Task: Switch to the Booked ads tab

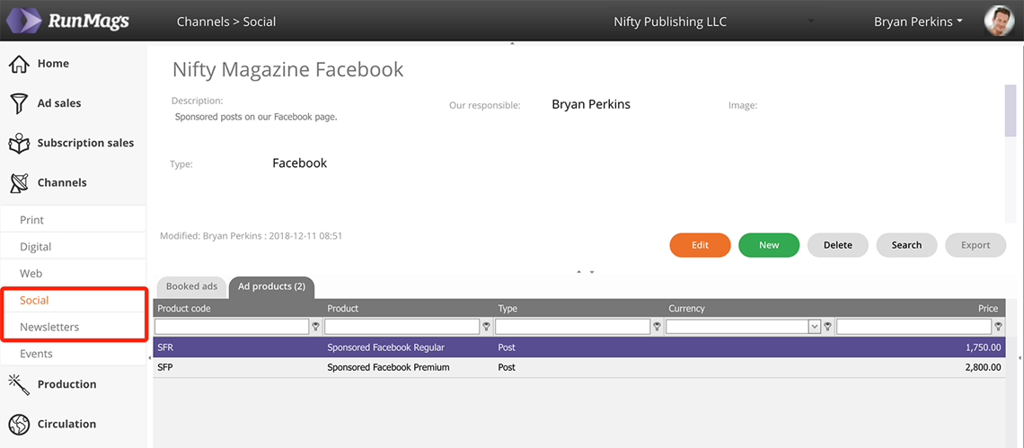Action: pos(191,286)
